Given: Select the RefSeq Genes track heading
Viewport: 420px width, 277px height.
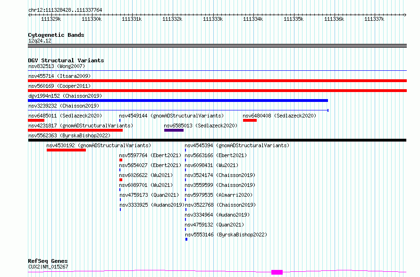Looking at the screenshot, I should point(48,261).
